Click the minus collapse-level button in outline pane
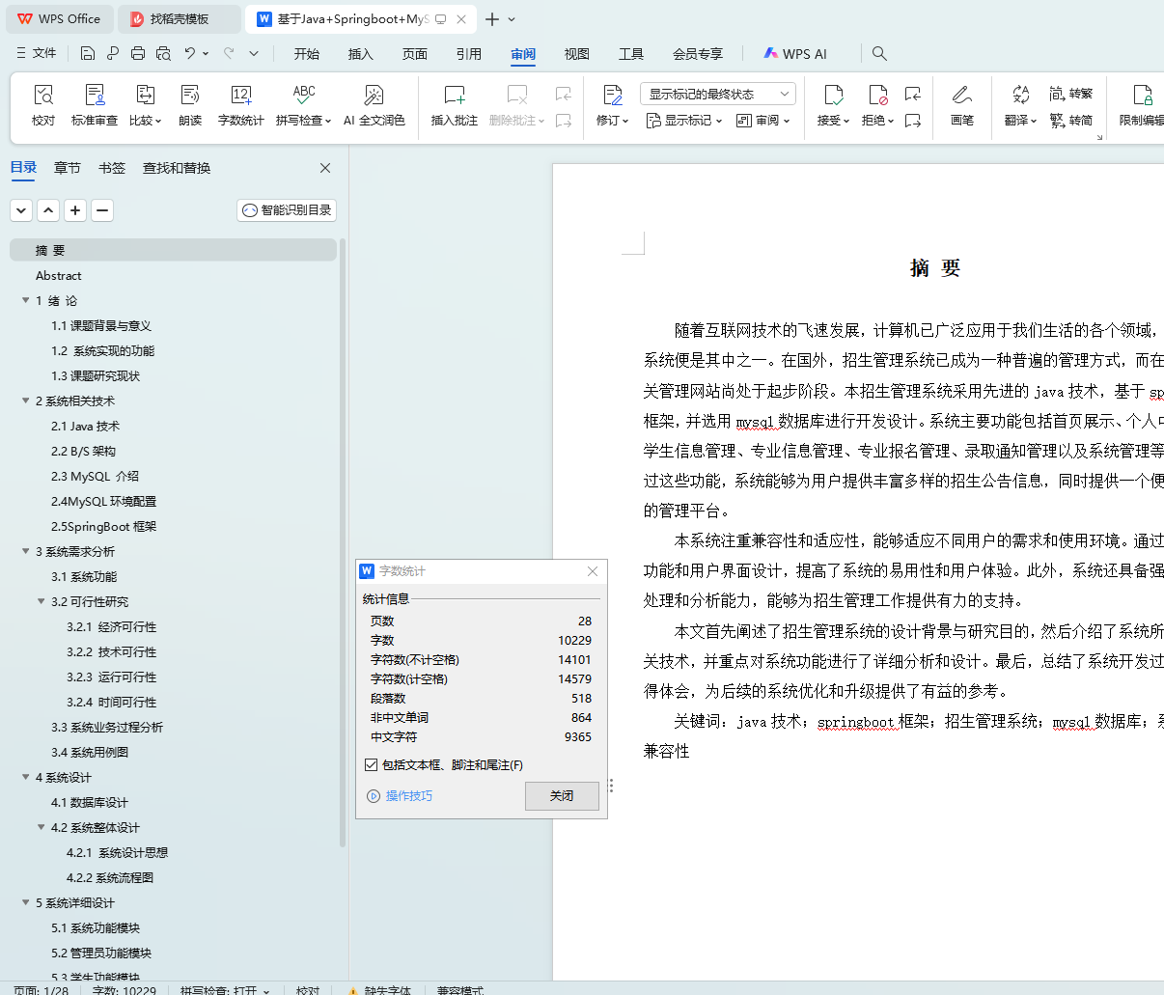Viewport: 1164px width, 995px height. [x=102, y=209]
